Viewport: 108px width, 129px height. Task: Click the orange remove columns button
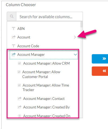coord(100,71)
